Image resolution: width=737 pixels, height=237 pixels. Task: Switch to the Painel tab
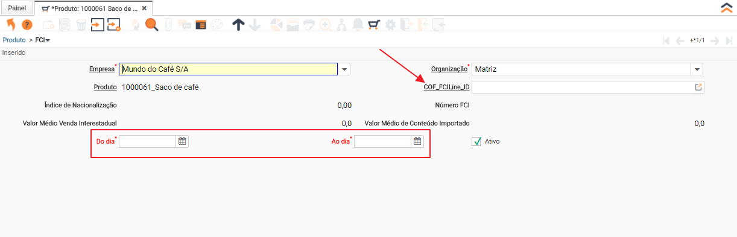[x=17, y=8]
